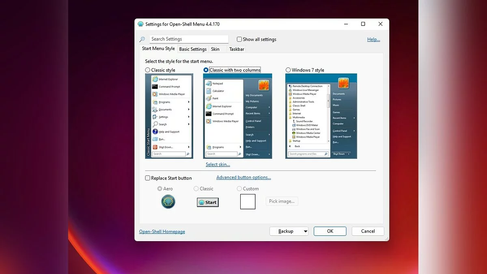Image resolution: width=487 pixels, height=274 pixels.
Task: Switch to the Basic Settings tab
Action: coord(193,49)
